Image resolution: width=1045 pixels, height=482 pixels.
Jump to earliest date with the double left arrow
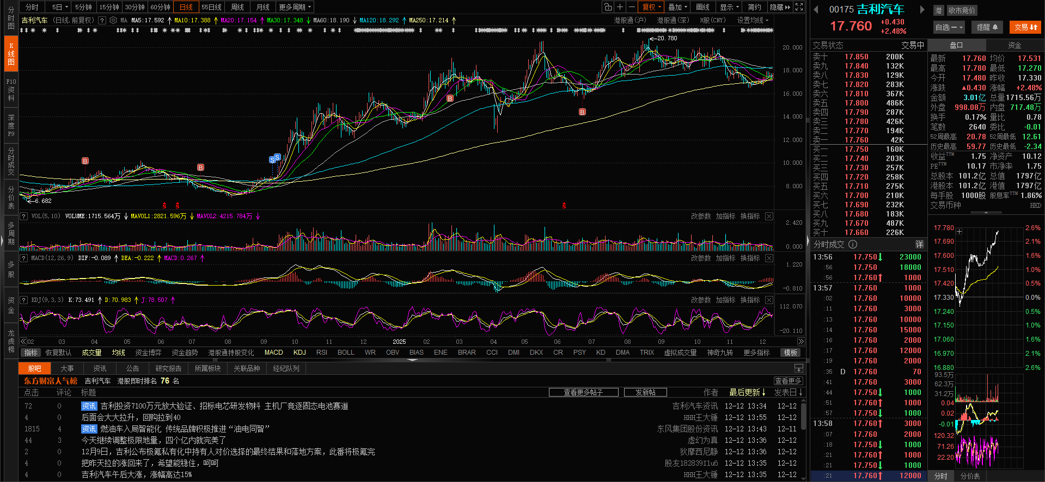tap(23, 342)
